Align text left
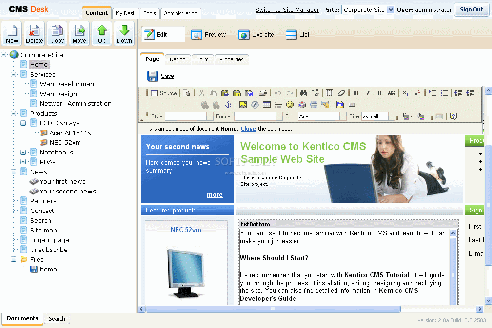The image size is (492, 328). tap(155, 105)
